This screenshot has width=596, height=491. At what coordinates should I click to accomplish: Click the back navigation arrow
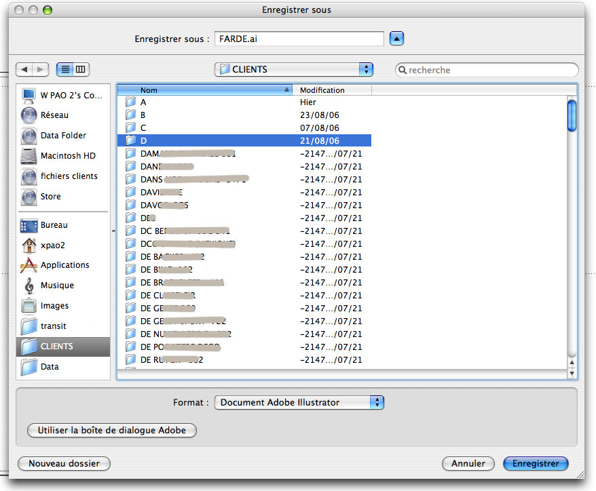24,69
